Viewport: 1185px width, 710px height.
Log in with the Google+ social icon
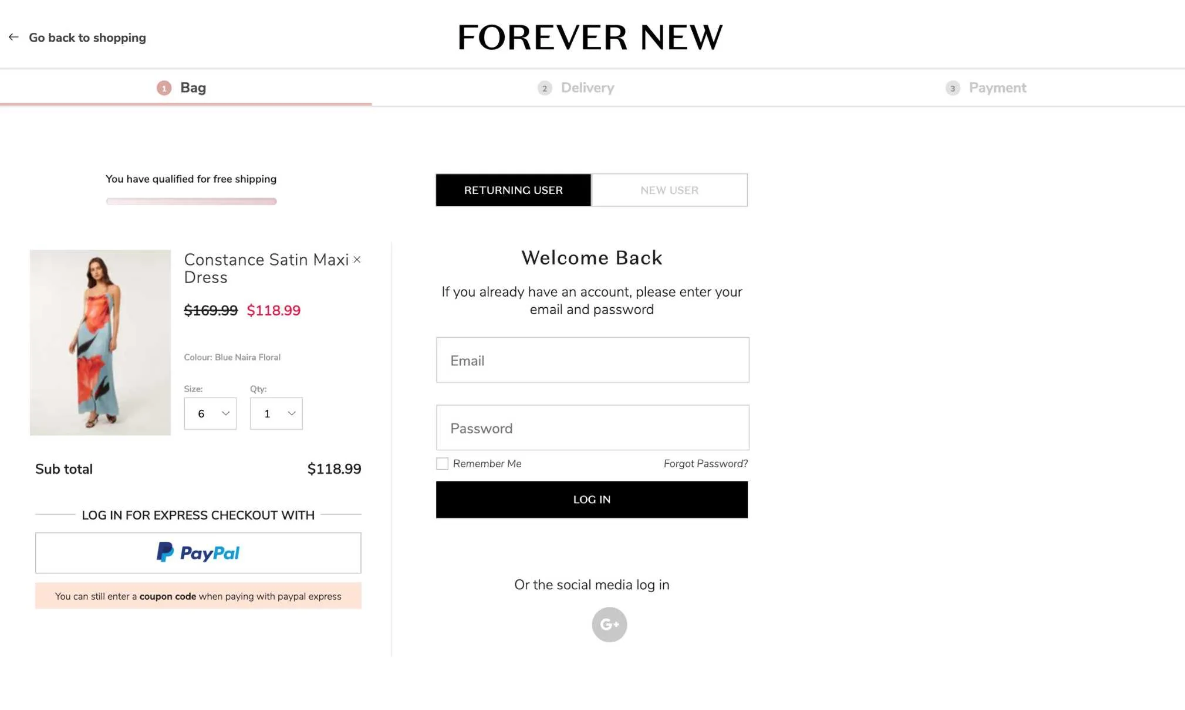click(609, 624)
